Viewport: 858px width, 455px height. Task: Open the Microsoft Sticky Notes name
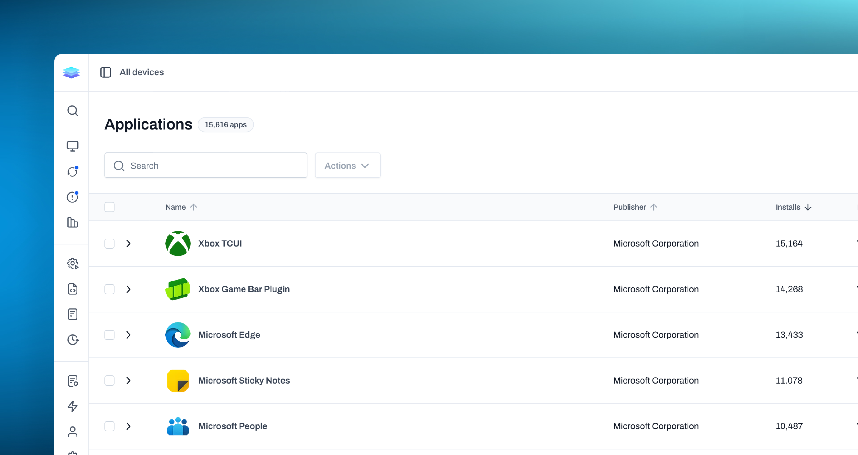(x=244, y=381)
